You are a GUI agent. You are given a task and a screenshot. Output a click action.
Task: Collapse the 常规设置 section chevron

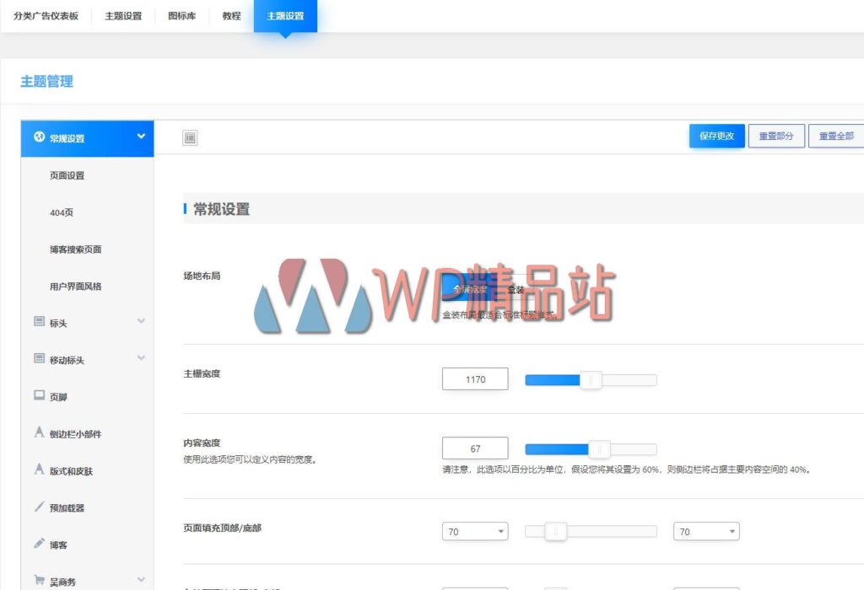pos(141,136)
